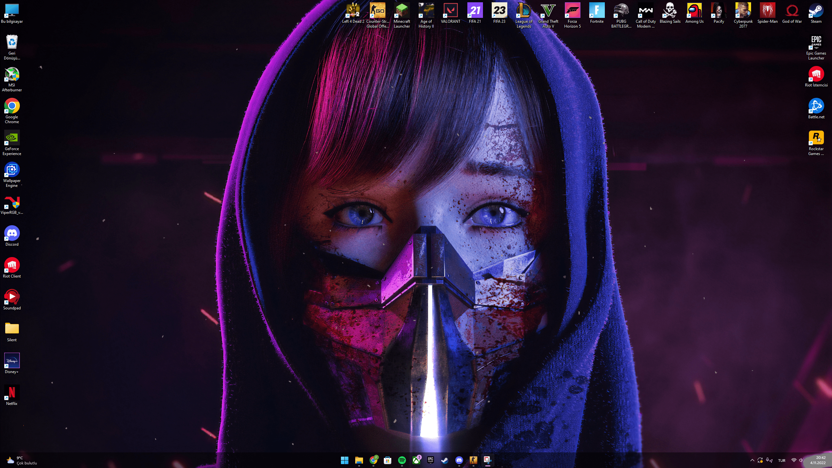The image size is (832, 468).
Task: Select the God of War shortcut
Action: [792, 14]
